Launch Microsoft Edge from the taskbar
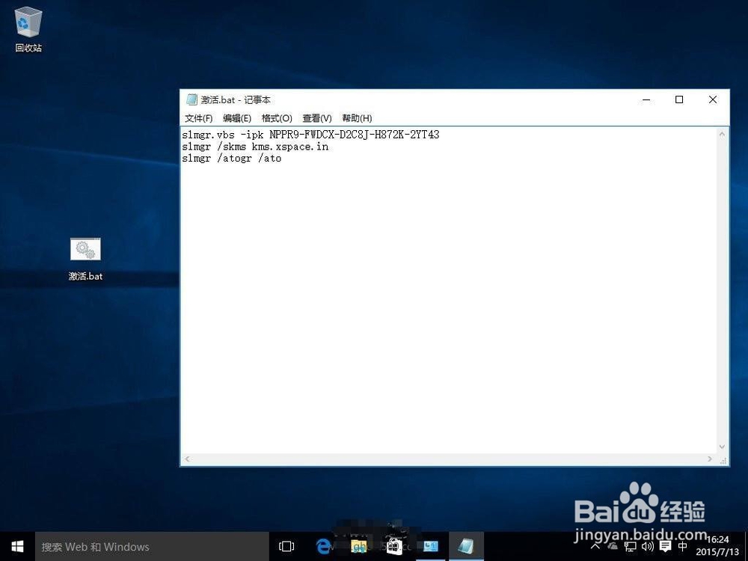This screenshot has width=748, height=561. (322, 546)
